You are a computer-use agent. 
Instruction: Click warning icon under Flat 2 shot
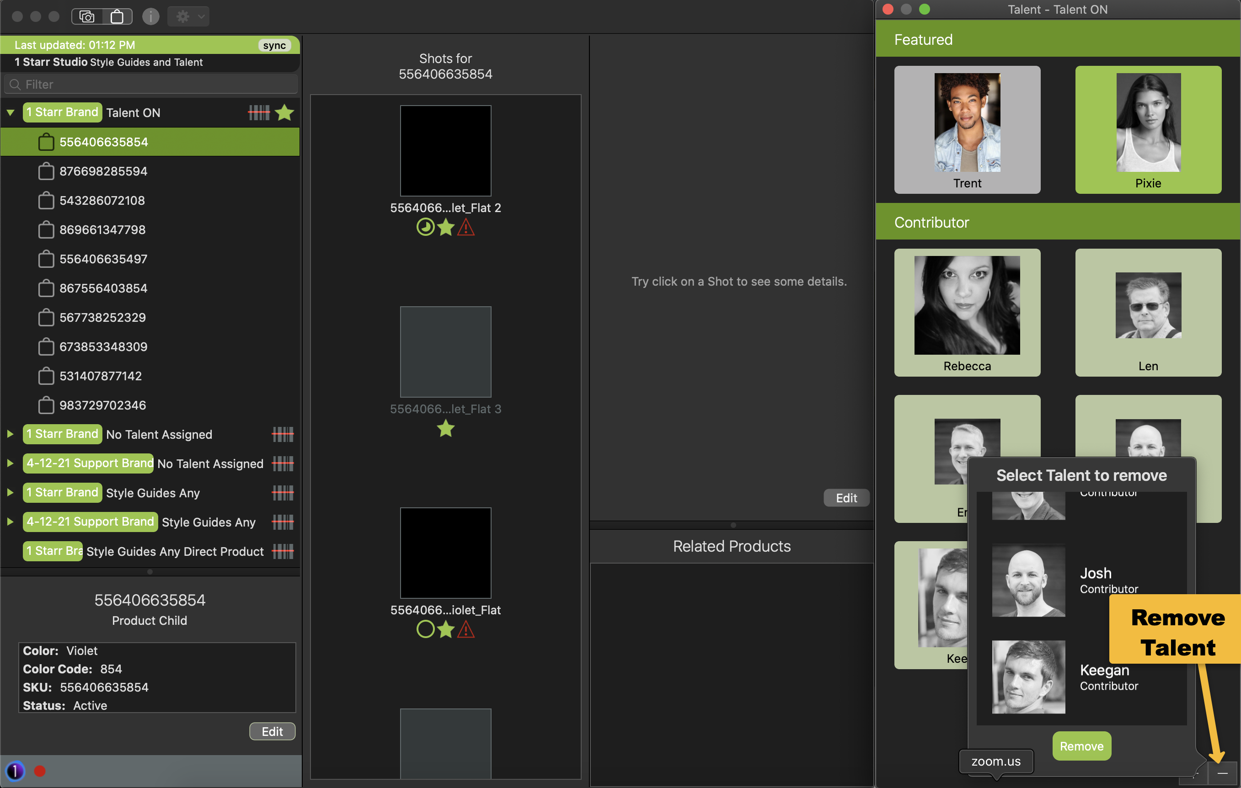pyautogui.click(x=466, y=227)
